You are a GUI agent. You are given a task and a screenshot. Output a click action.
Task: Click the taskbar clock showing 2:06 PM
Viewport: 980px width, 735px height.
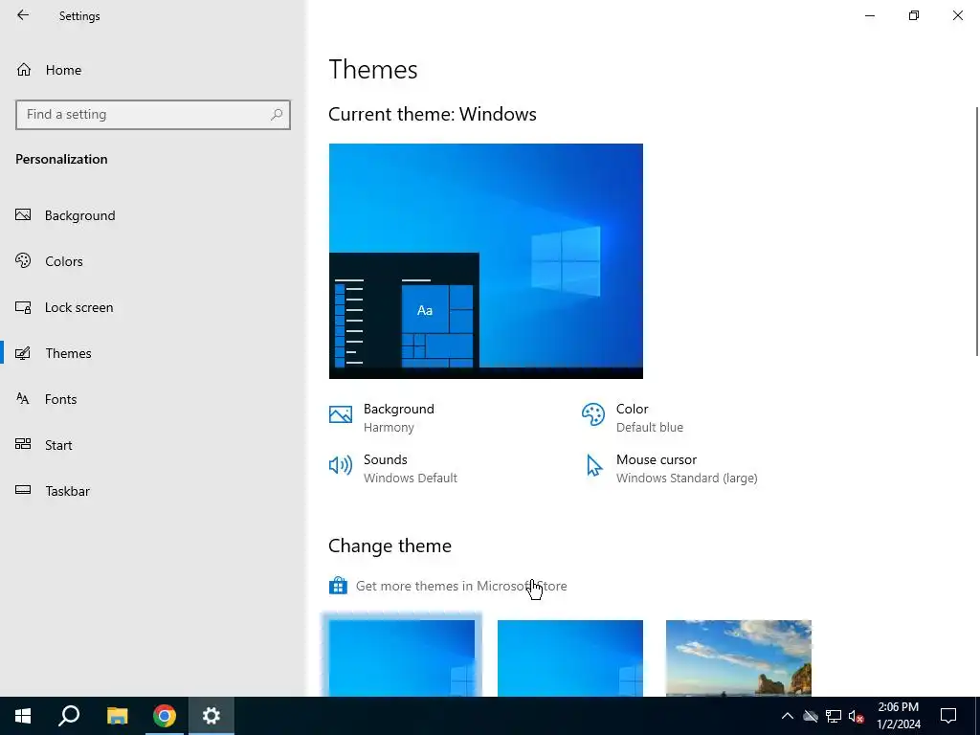(x=898, y=716)
